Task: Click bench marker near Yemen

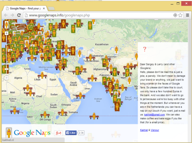Action: pyautogui.click(x=80, y=96)
